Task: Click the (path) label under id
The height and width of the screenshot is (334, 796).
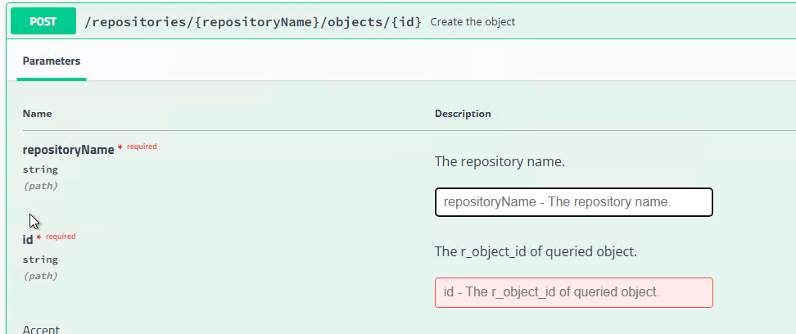Action: (x=40, y=276)
